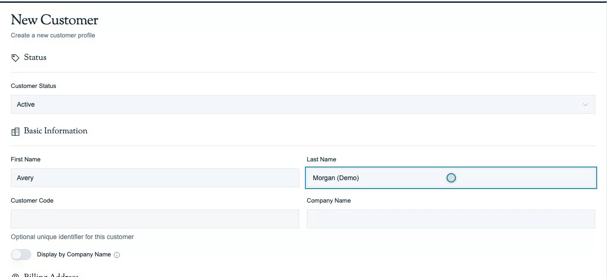Click the chevron arrow in Customer Status field

click(x=585, y=104)
